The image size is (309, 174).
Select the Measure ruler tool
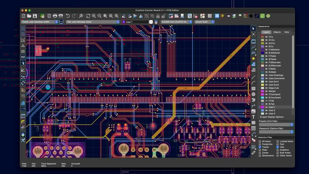click(x=253, y=153)
